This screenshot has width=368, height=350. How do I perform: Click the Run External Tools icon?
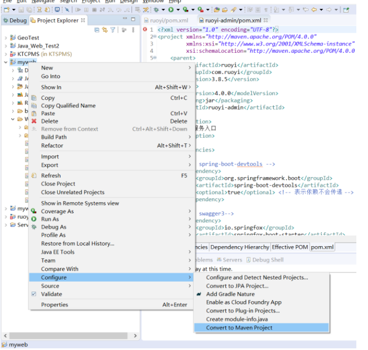coord(200,10)
